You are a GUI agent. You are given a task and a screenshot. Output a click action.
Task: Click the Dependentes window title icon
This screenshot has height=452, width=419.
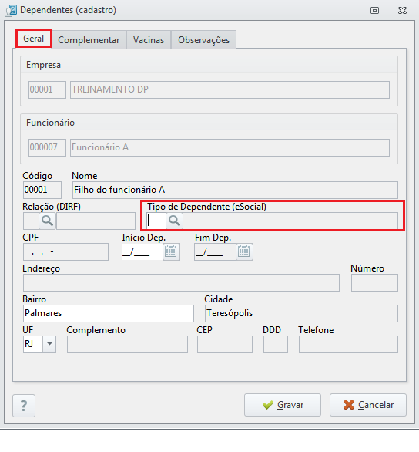[x=12, y=10]
